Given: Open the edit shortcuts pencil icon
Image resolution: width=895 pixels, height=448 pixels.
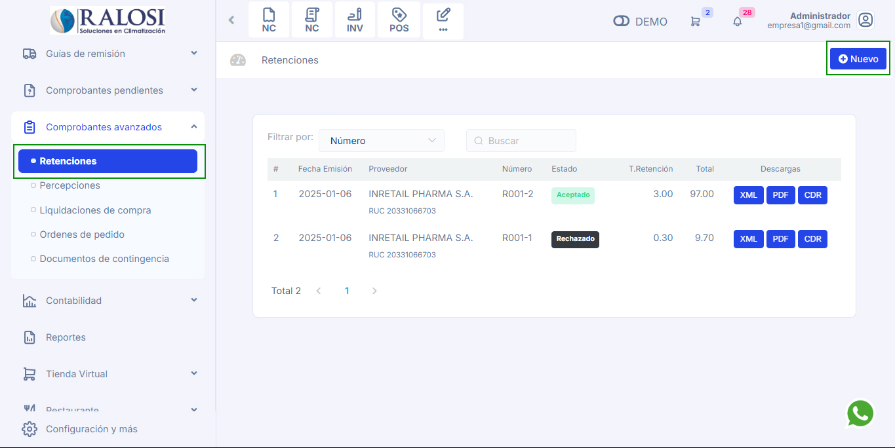Looking at the screenshot, I should click(443, 20).
